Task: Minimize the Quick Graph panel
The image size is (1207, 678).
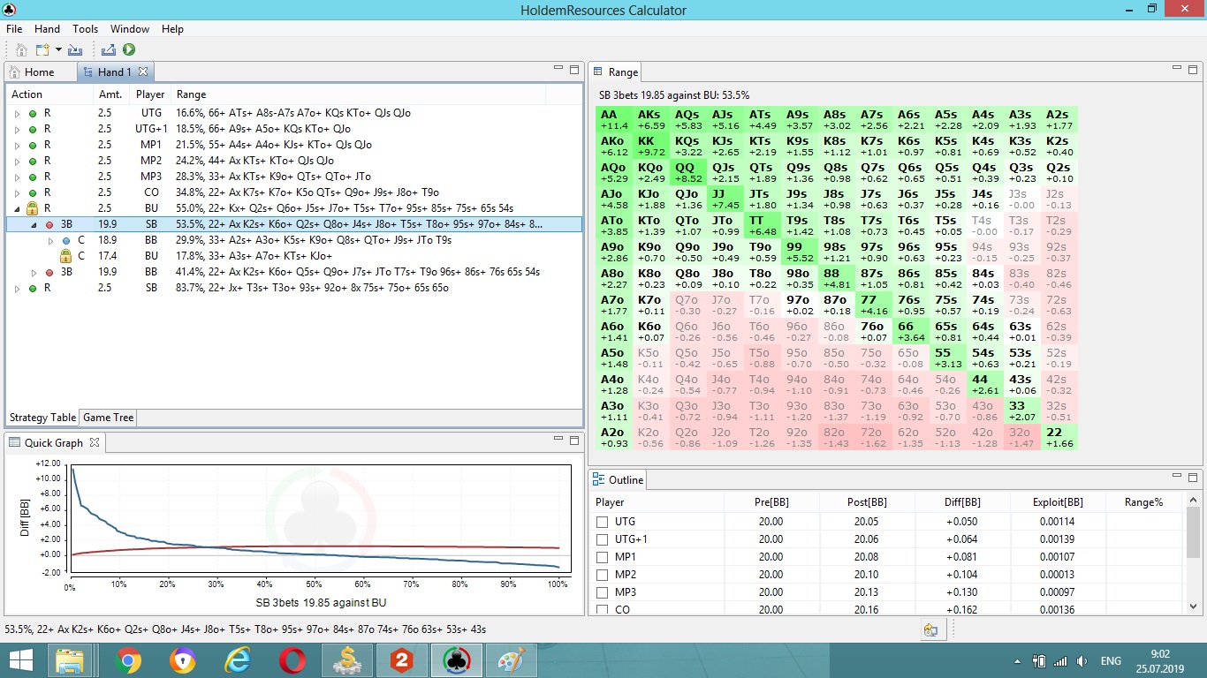Action: [x=558, y=439]
